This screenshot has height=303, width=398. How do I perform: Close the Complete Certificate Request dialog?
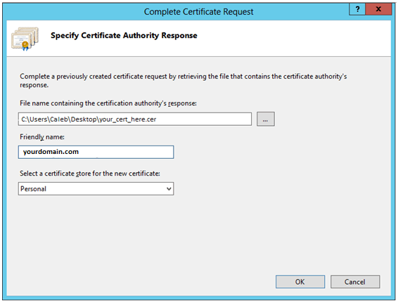tap(378, 9)
